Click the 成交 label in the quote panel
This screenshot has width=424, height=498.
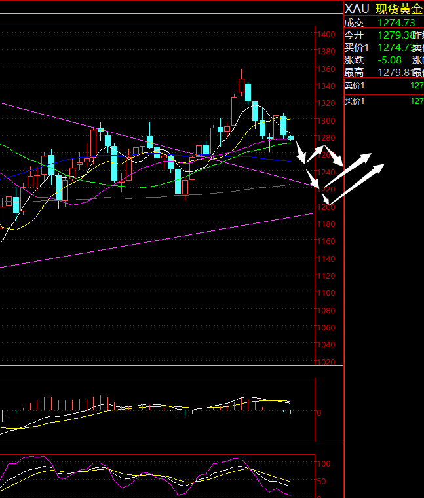pos(354,23)
